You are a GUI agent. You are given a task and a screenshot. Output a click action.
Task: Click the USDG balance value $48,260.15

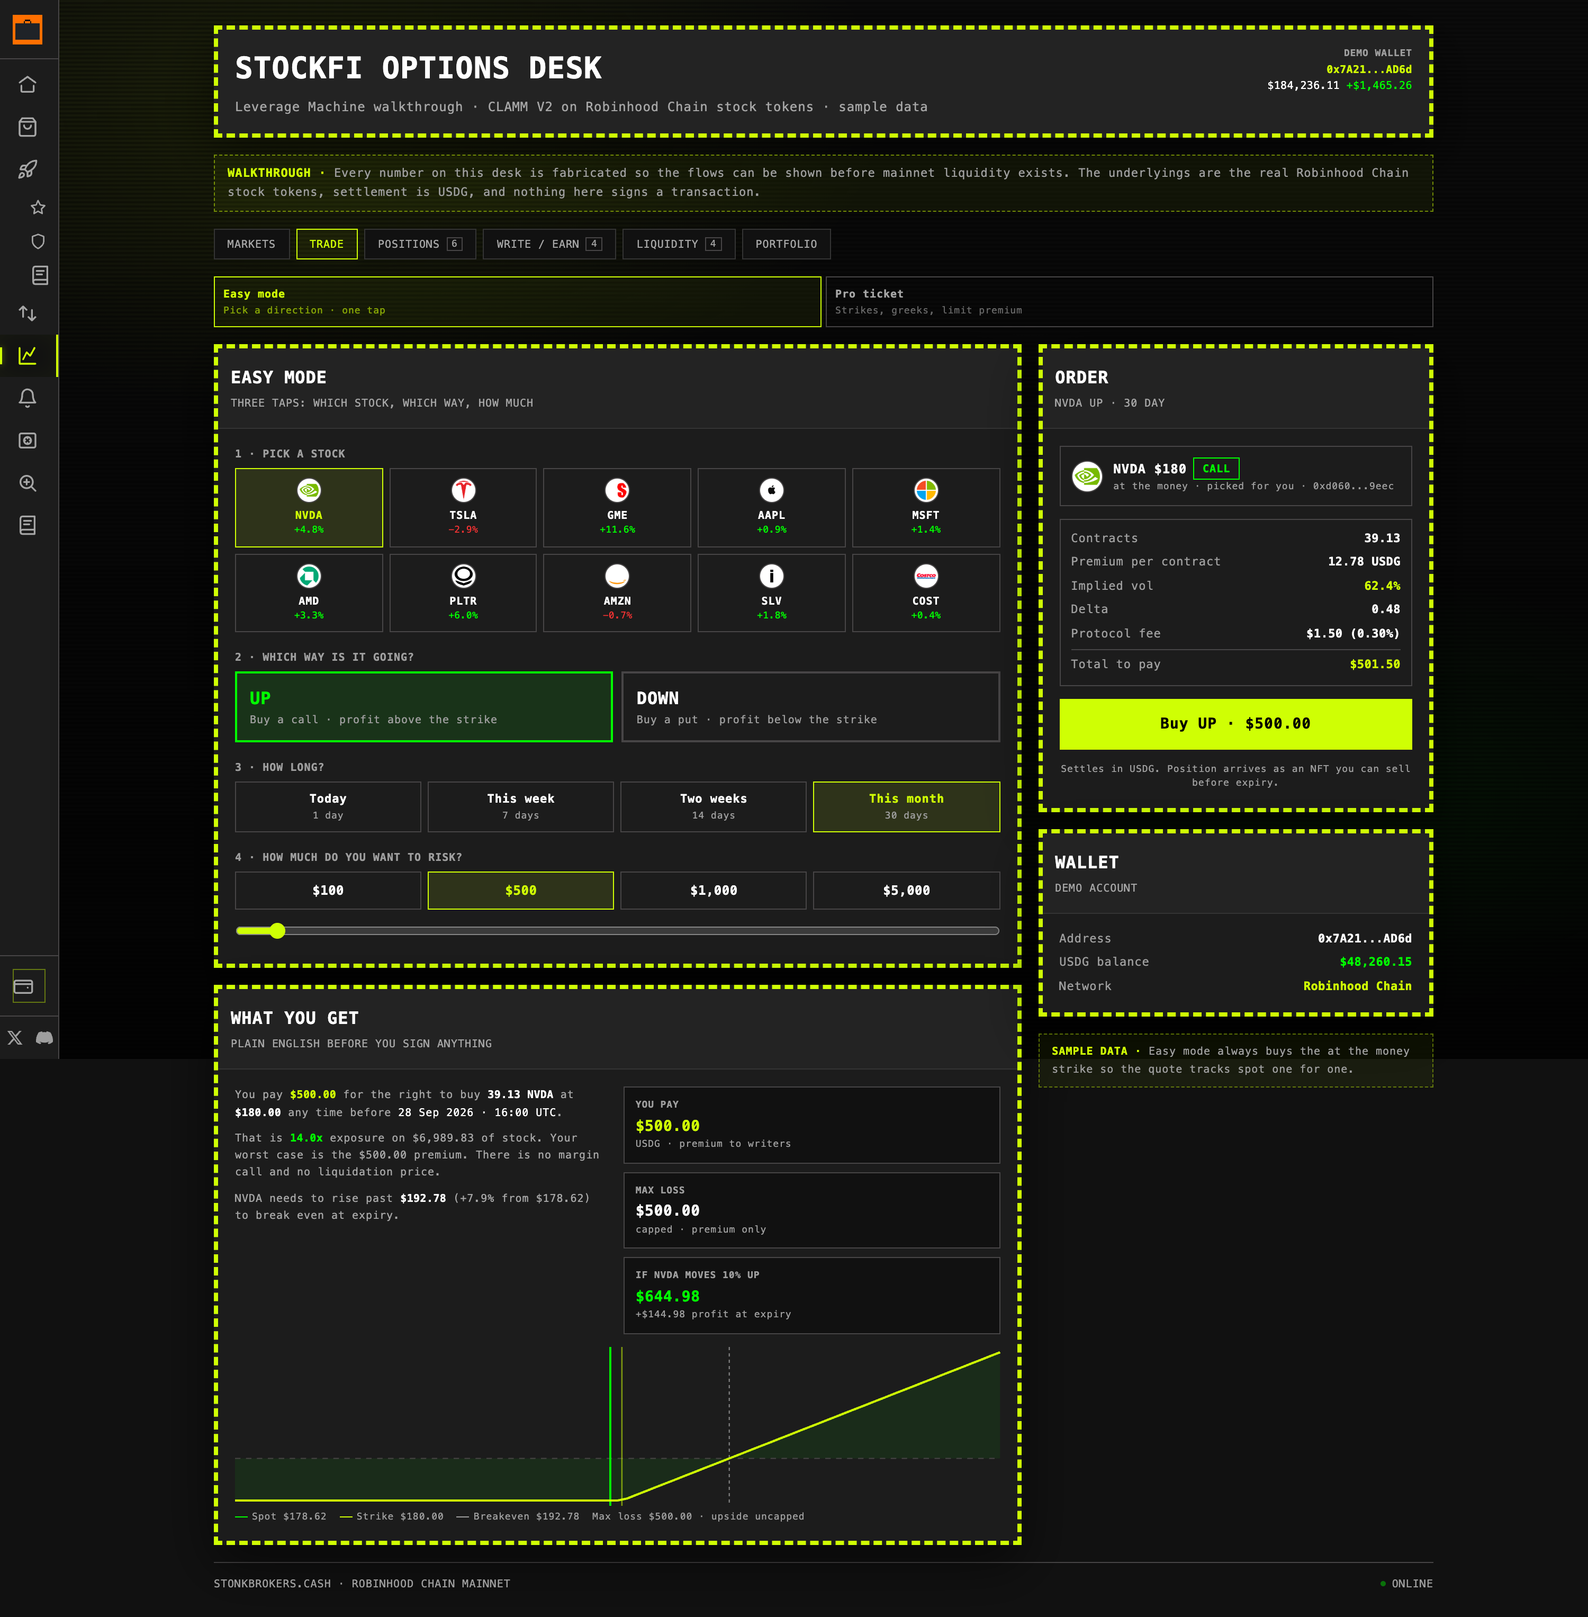pyautogui.click(x=1375, y=962)
